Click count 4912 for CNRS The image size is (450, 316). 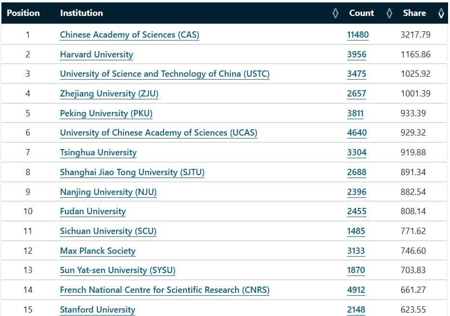[x=356, y=290]
